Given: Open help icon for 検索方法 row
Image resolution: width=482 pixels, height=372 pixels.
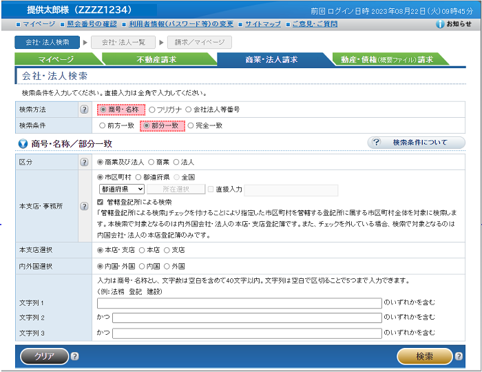Looking at the screenshot, I should [x=84, y=110].
